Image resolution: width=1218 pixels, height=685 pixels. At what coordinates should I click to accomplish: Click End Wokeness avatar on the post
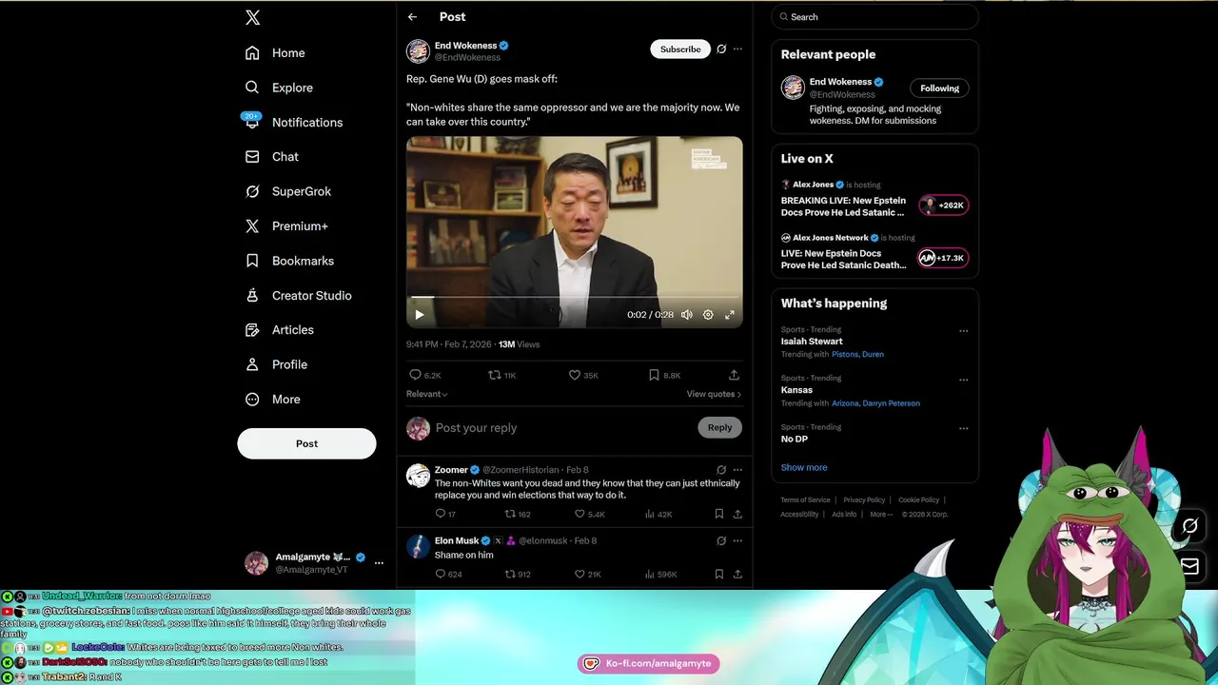pyautogui.click(x=418, y=51)
